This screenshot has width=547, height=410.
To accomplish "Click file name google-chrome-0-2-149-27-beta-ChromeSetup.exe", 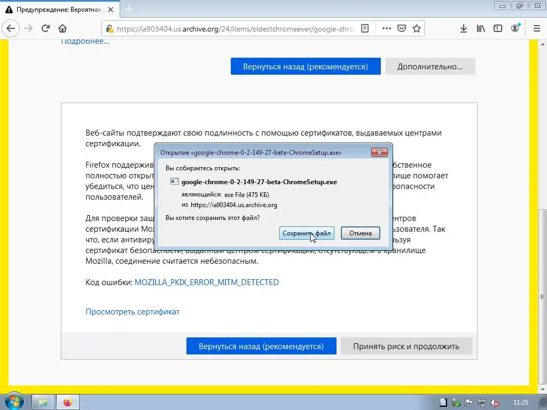I will [x=259, y=182].
